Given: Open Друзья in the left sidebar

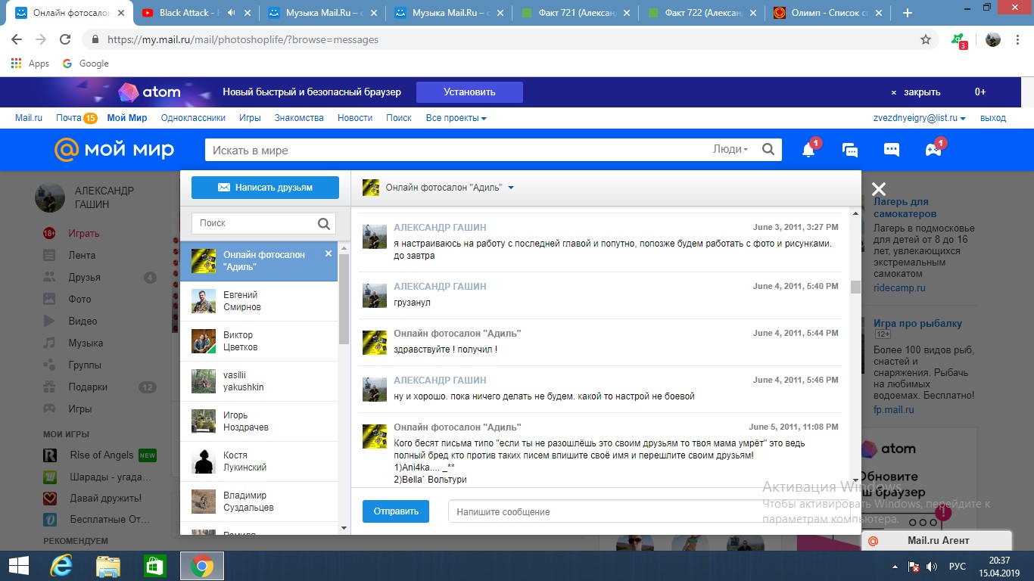Looking at the screenshot, I should pos(84,278).
